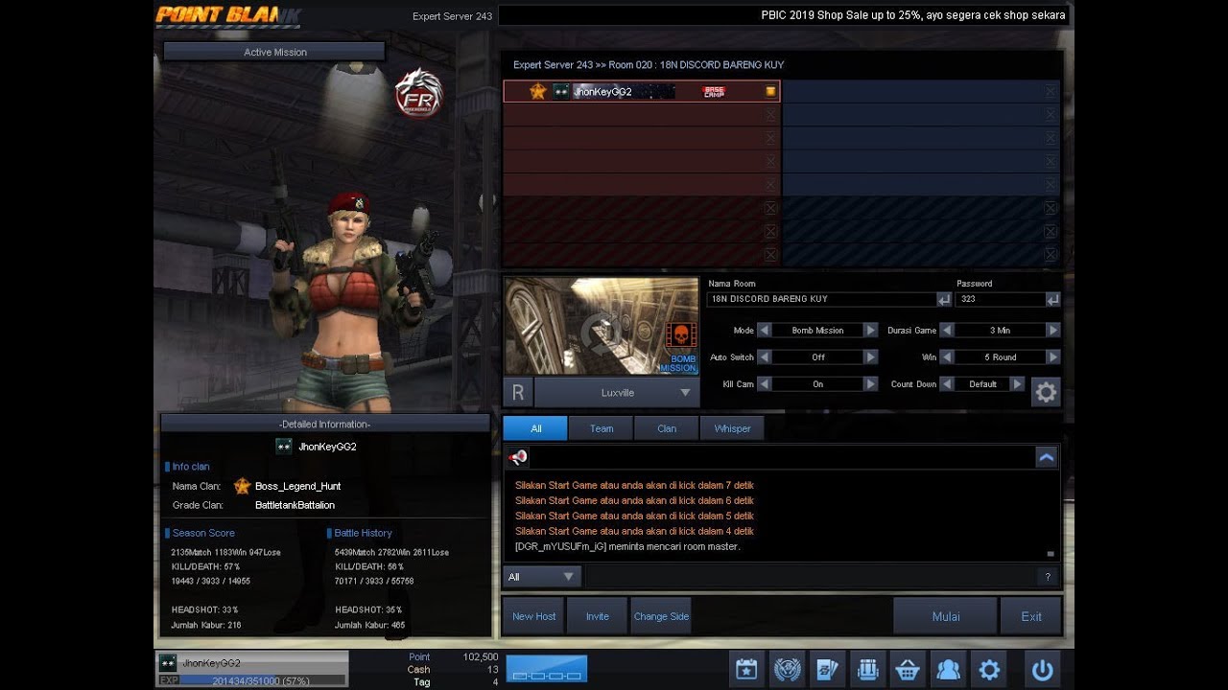Click the Nama Room input field
Screen dimensions: 1228x690
pos(822,299)
